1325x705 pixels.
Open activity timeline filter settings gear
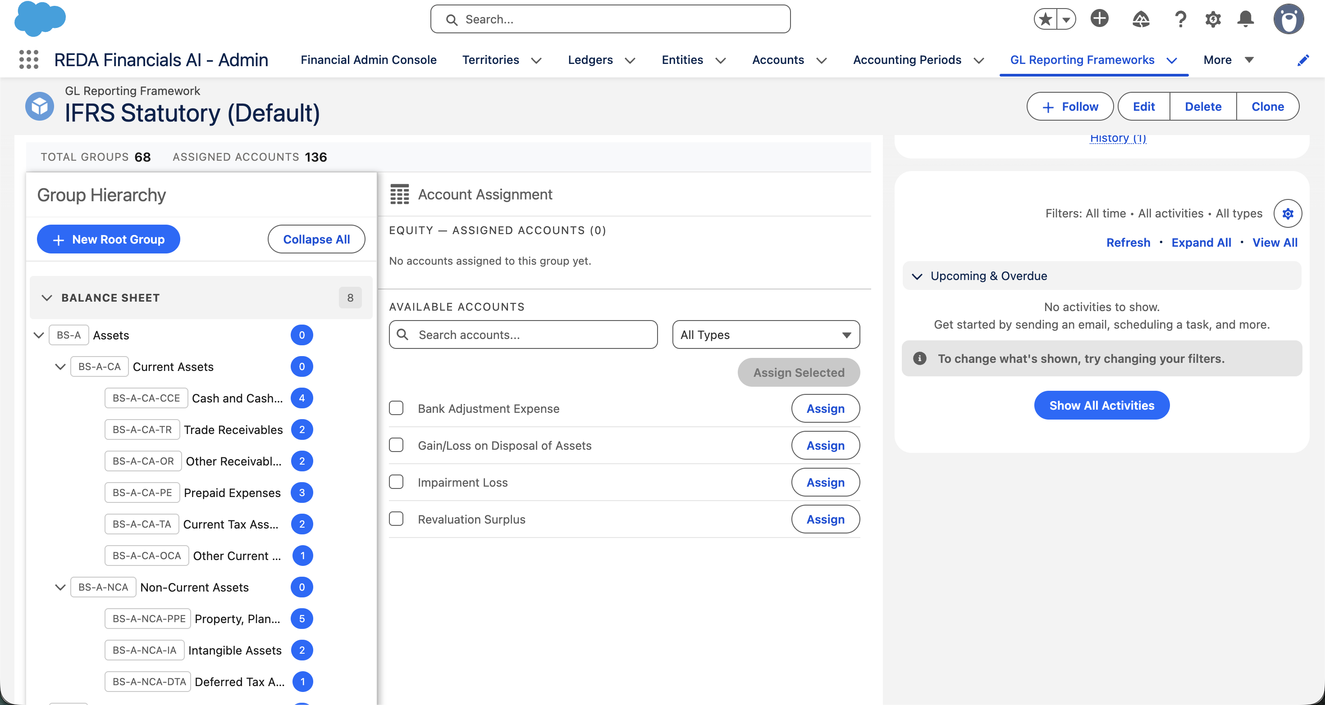point(1288,213)
